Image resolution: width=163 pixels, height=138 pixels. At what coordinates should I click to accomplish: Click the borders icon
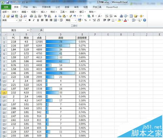[113, 20]
